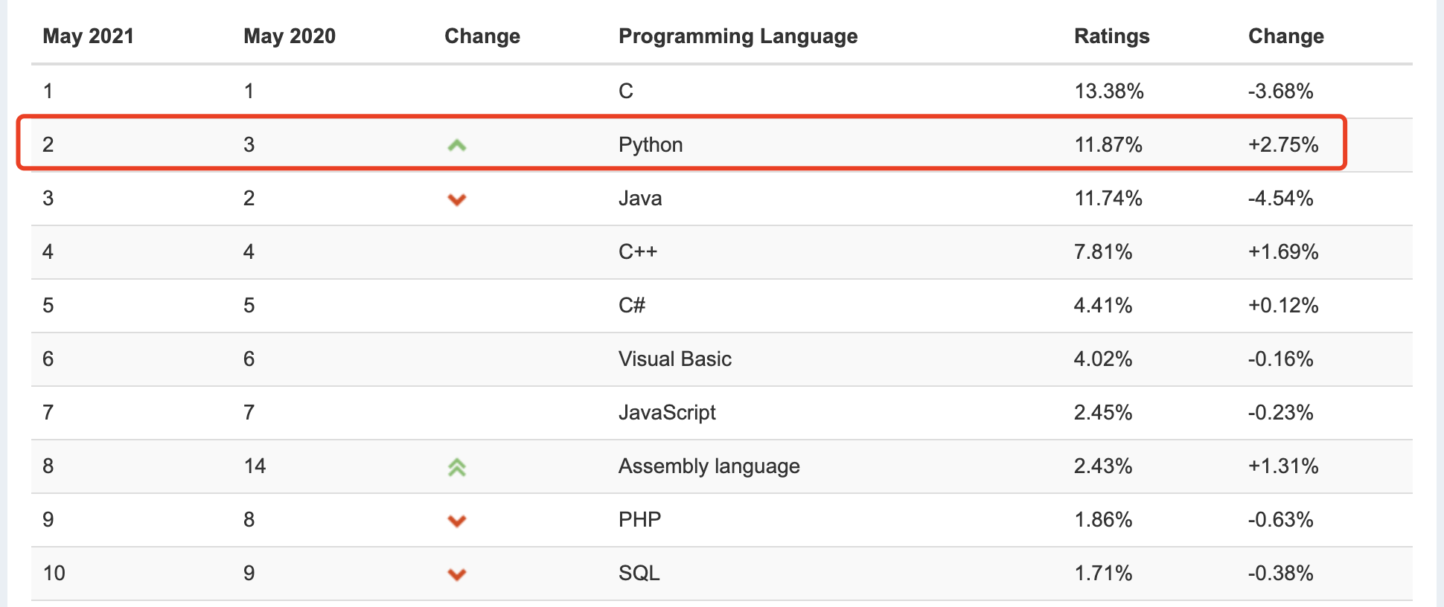Select the May 2020 column header
The height and width of the screenshot is (607, 1444).
coord(290,36)
